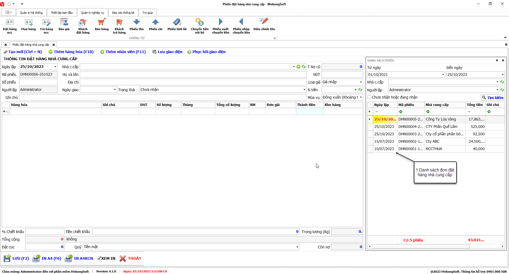Open Phiếu tính lãi interest icon
The height and width of the screenshot is (274, 509).
[x=177, y=25]
